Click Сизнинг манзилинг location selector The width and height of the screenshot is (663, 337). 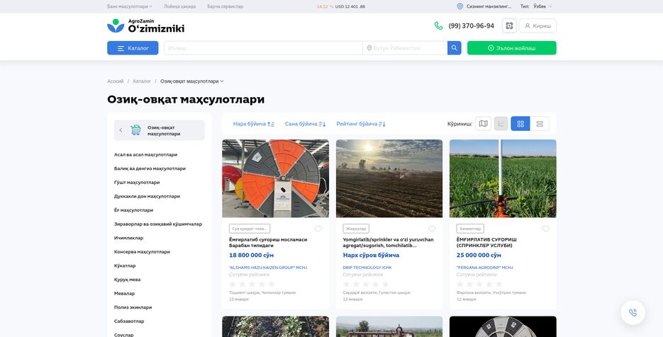click(x=489, y=6)
